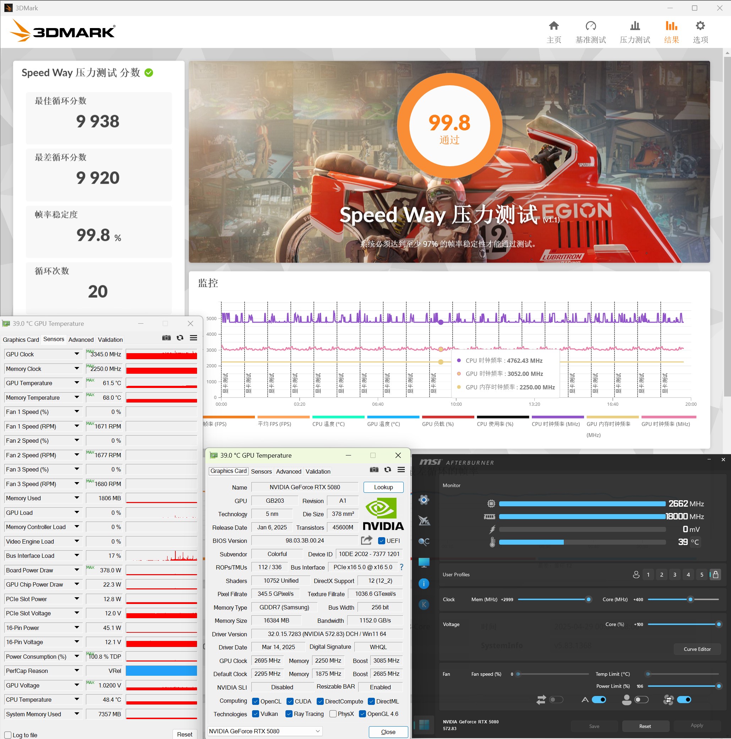The width and height of the screenshot is (731, 739).
Task: Switch to the Validation tab
Action: 318,471
